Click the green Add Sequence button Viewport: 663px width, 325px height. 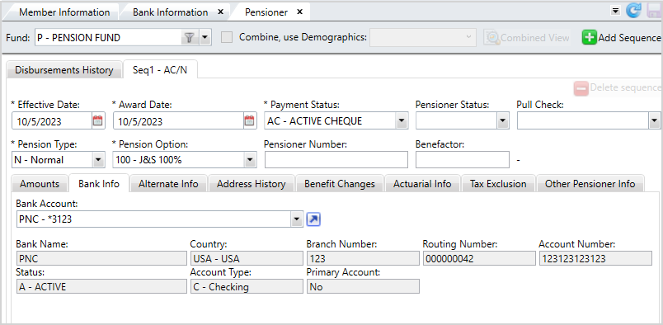click(622, 38)
